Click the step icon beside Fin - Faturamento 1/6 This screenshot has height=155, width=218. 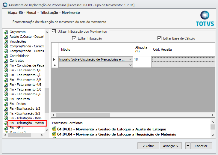tap(6, 70)
